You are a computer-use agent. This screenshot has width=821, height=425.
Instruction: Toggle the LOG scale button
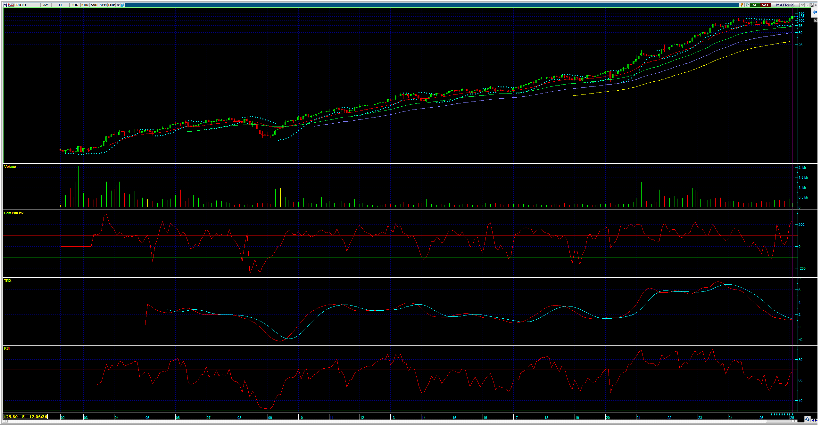(75, 5)
